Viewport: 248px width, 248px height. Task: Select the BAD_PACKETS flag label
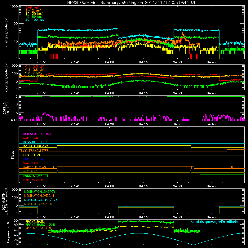pos(34,180)
